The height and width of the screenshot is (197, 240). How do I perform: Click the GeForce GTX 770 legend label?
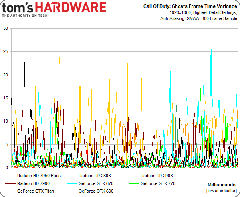tap(158, 183)
